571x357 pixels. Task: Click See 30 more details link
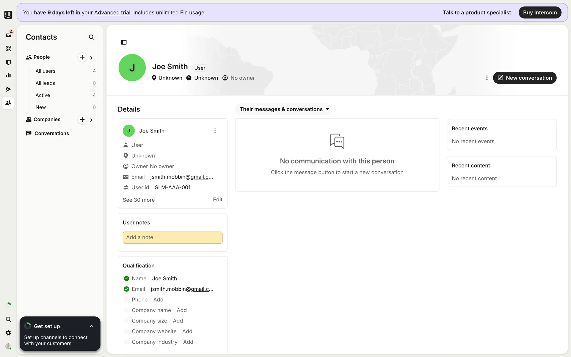139,200
